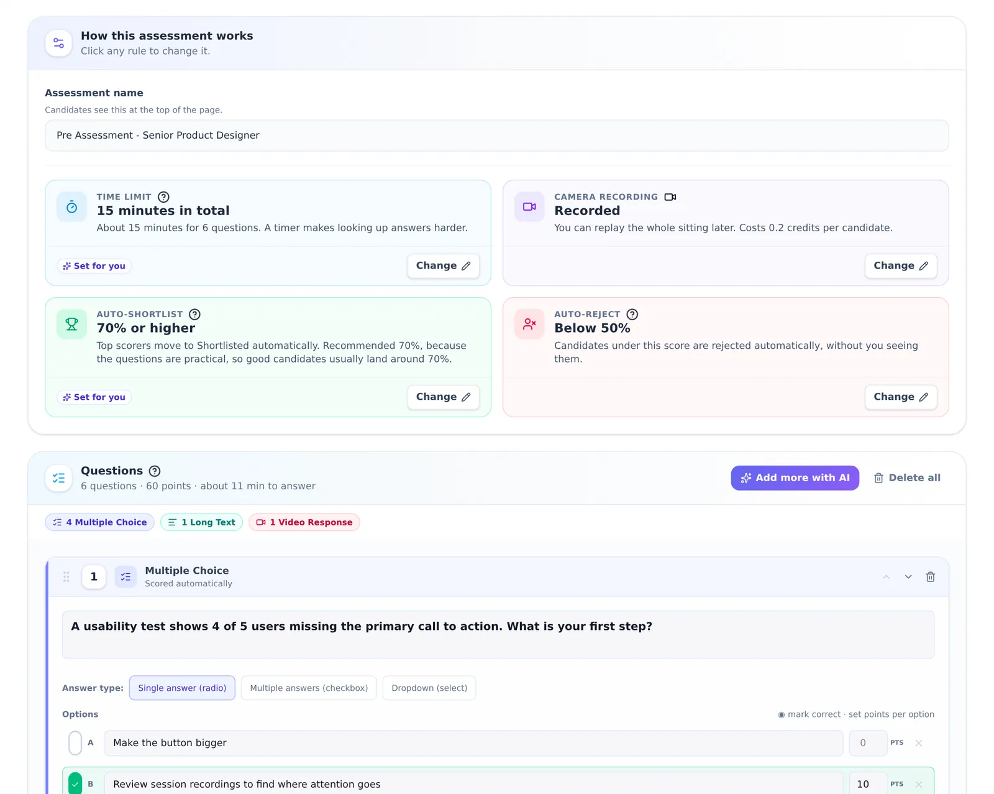Click the multiple choice type icon on question 1
This screenshot has width=994, height=794.
click(x=125, y=577)
